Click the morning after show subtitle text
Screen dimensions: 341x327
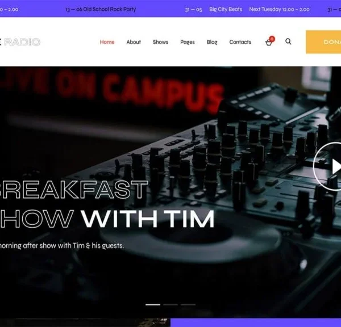click(62, 246)
